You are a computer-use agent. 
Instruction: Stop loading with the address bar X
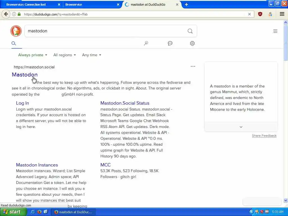[x=249, y=14]
